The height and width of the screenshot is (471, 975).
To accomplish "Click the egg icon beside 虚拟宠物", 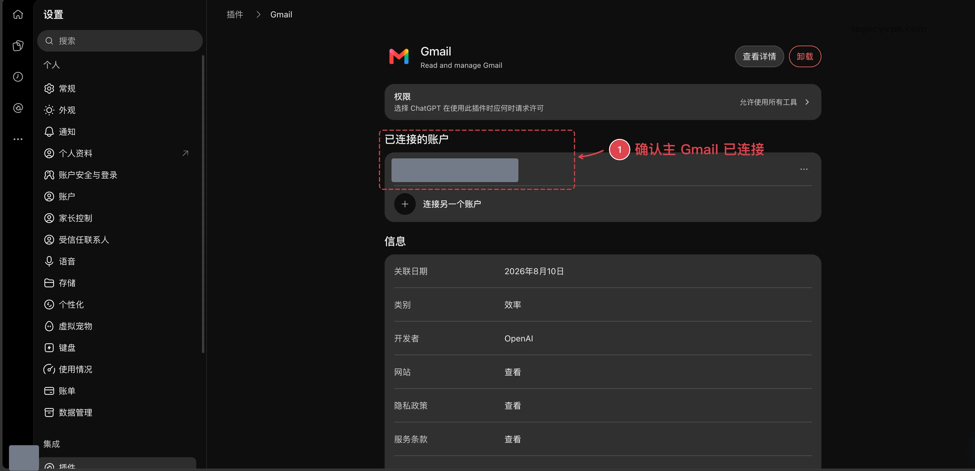I will [x=49, y=326].
